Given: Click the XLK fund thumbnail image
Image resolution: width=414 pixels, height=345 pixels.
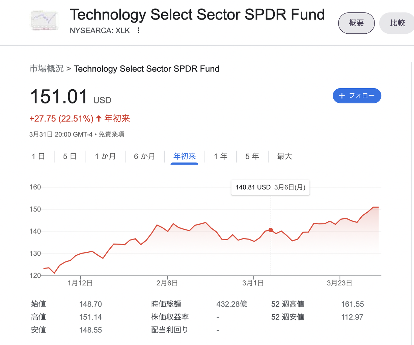Looking at the screenshot, I should (45, 20).
